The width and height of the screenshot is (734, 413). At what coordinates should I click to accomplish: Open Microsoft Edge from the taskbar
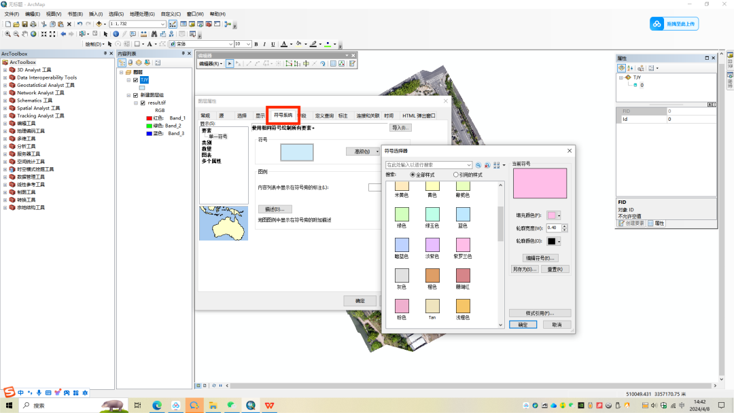(x=157, y=406)
